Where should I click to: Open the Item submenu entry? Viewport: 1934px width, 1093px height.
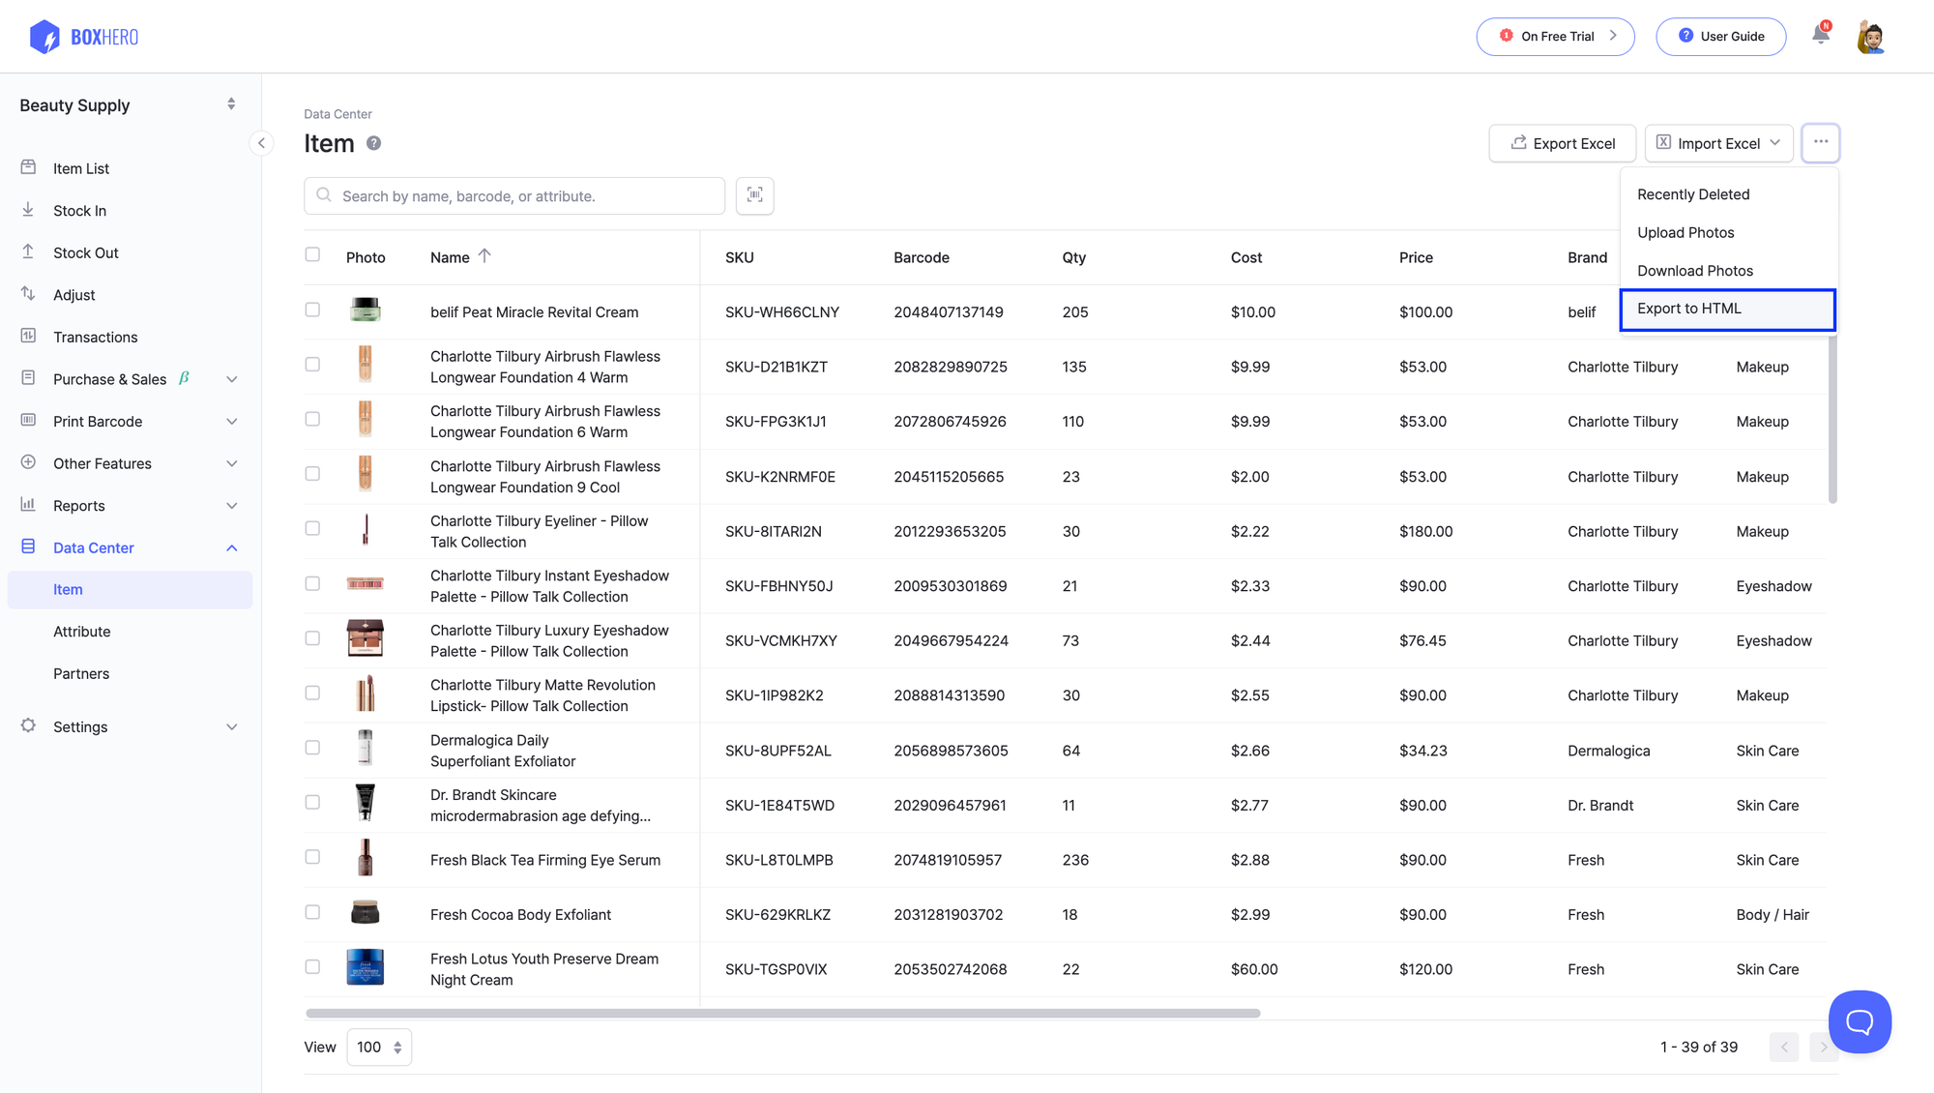click(130, 589)
